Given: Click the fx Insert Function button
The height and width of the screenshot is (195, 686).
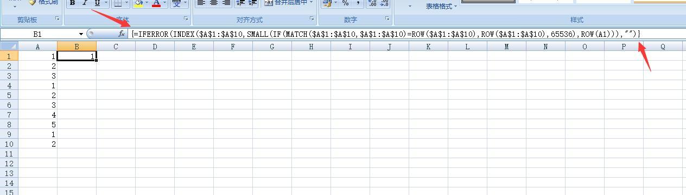Looking at the screenshot, I should click(x=122, y=34).
